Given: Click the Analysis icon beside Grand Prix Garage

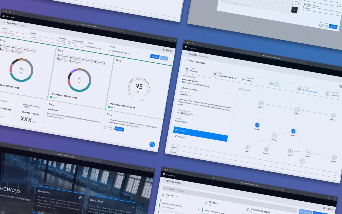Looking at the screenshot, I should pos(299,89).
